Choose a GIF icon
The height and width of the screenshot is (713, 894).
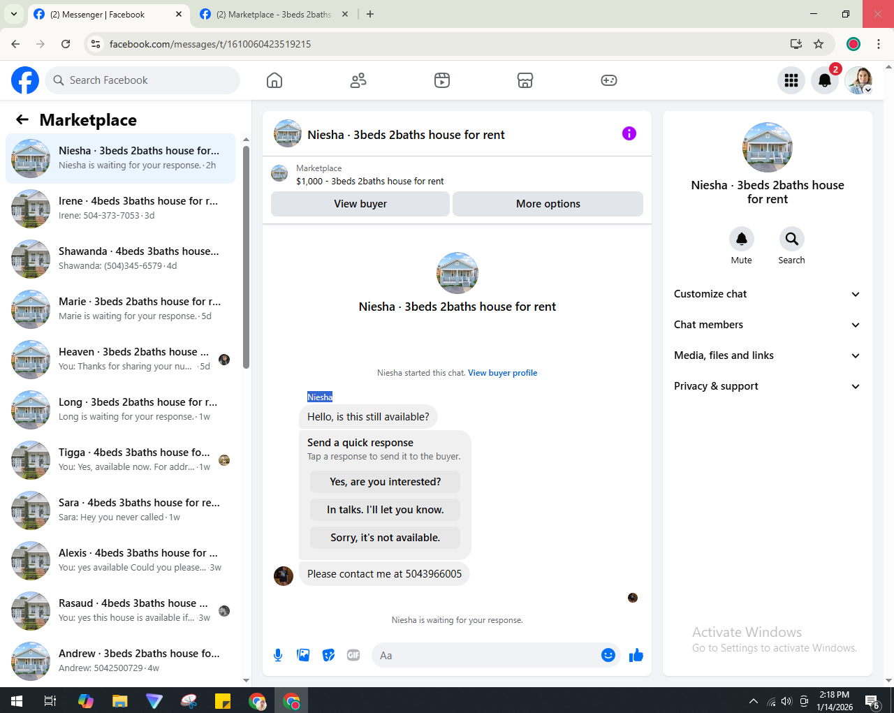[x=353, y=655]
